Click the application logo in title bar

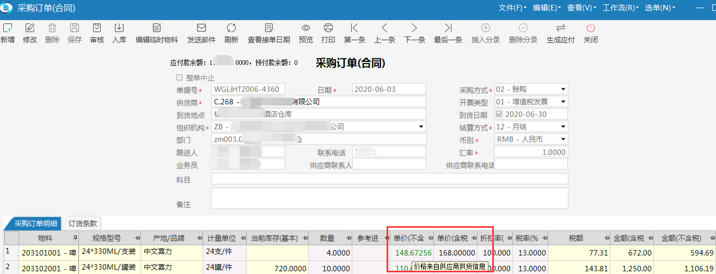tap(7, 8)
